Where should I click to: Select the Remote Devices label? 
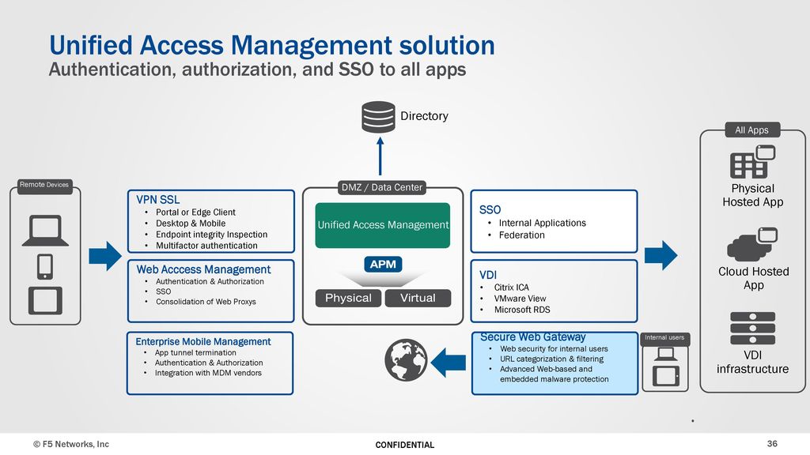coord(44,185)
